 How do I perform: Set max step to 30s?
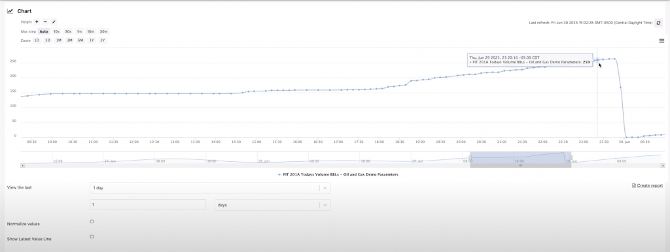coord(68,31)
